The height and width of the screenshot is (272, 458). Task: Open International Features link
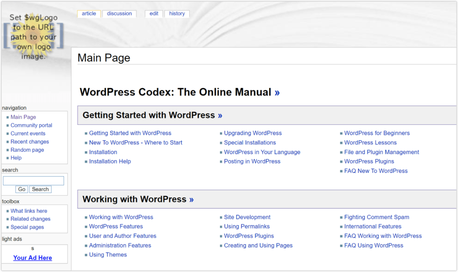373,226
